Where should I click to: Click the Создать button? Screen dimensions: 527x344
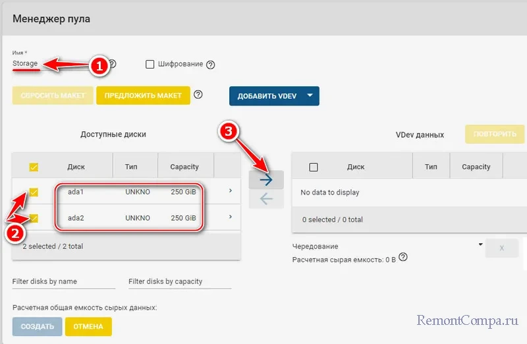point(37,327)
